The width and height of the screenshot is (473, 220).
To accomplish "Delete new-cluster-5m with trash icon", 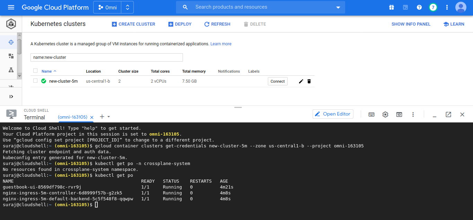I will [309, 81].
